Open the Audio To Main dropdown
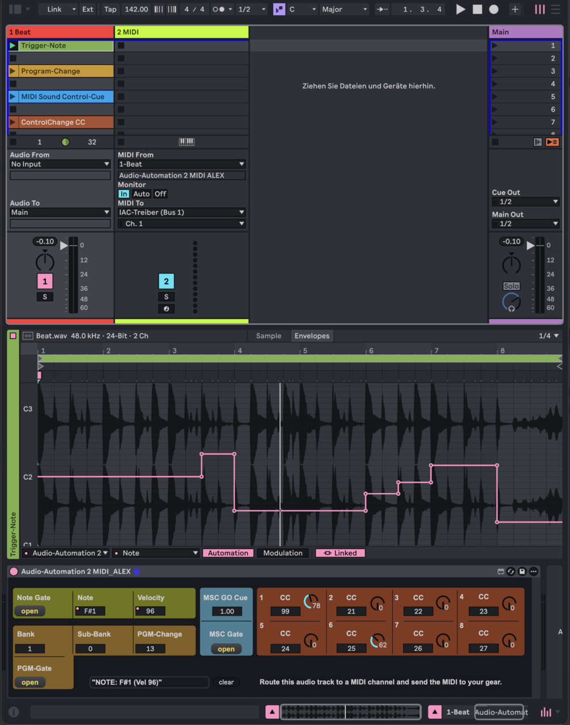 click(x=60, y=212)
